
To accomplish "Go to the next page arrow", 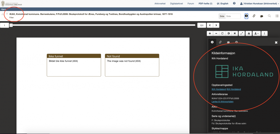I will click(216, 25).
